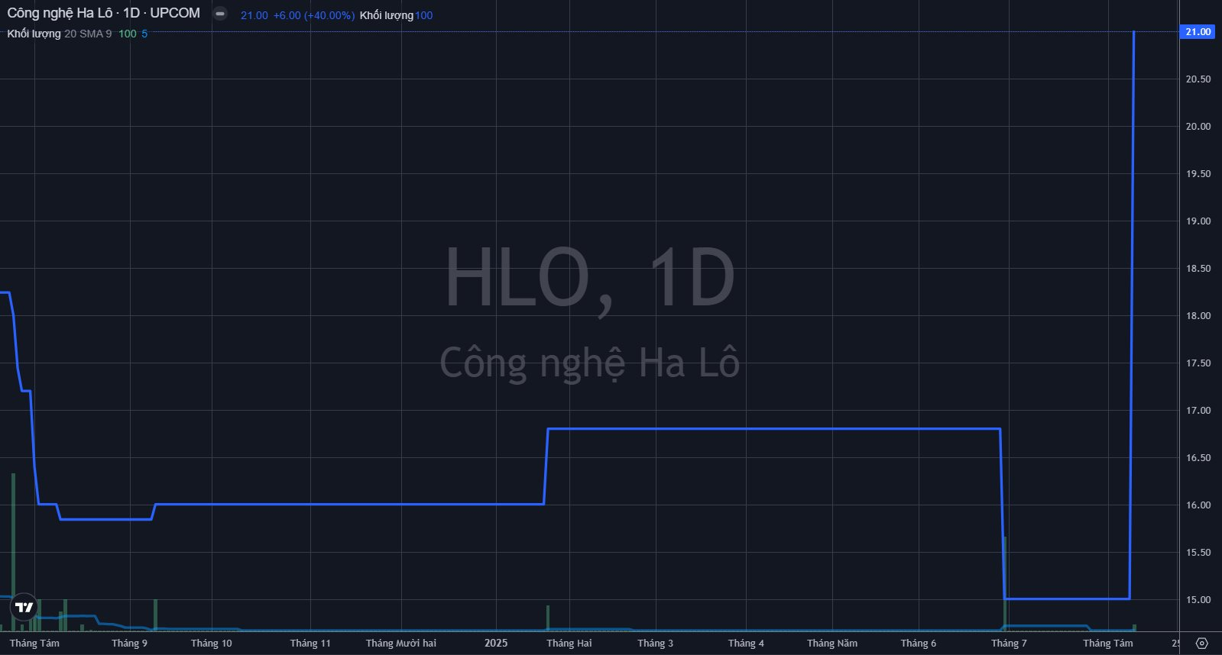
Task: Open chart settings hexagon gear icon
Action: point(1201,643)
